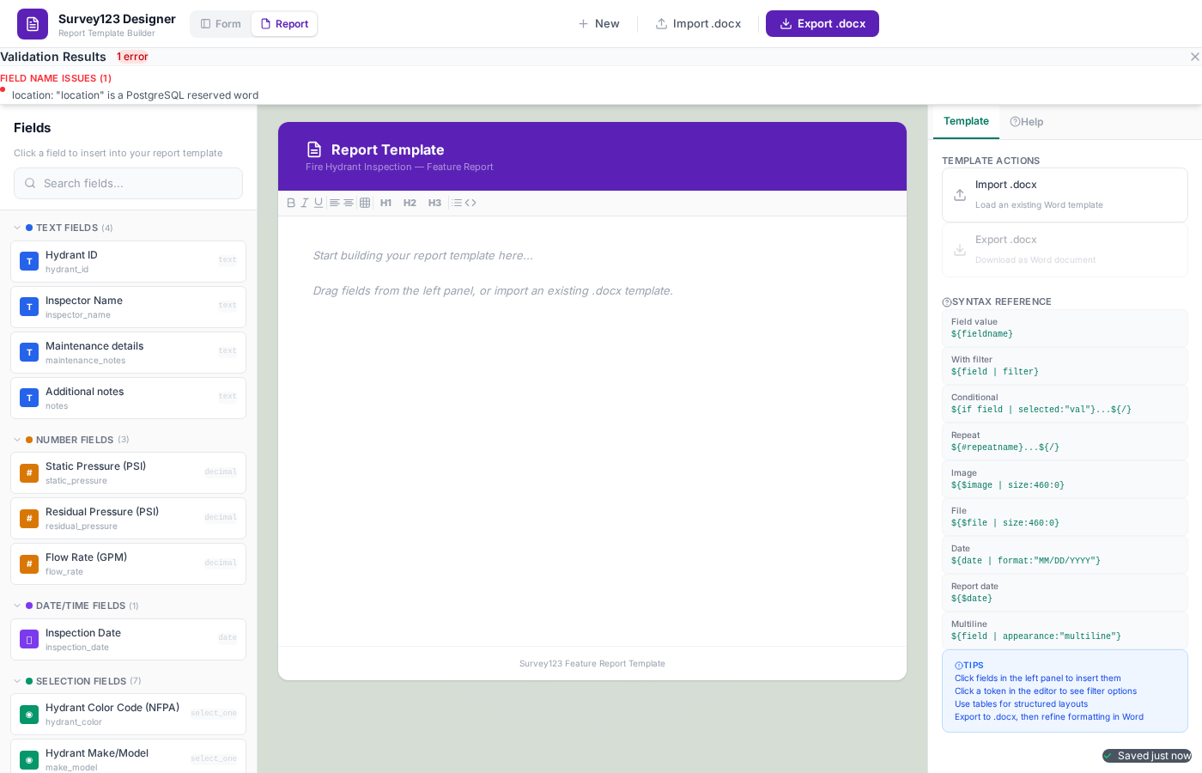Insert the Hydrant ID field

click(x=128, y=261)
